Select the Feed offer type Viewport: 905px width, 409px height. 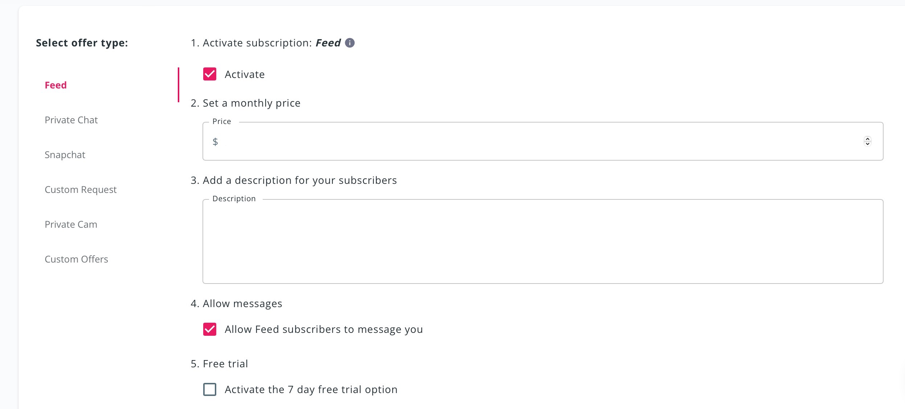(56, 85)
